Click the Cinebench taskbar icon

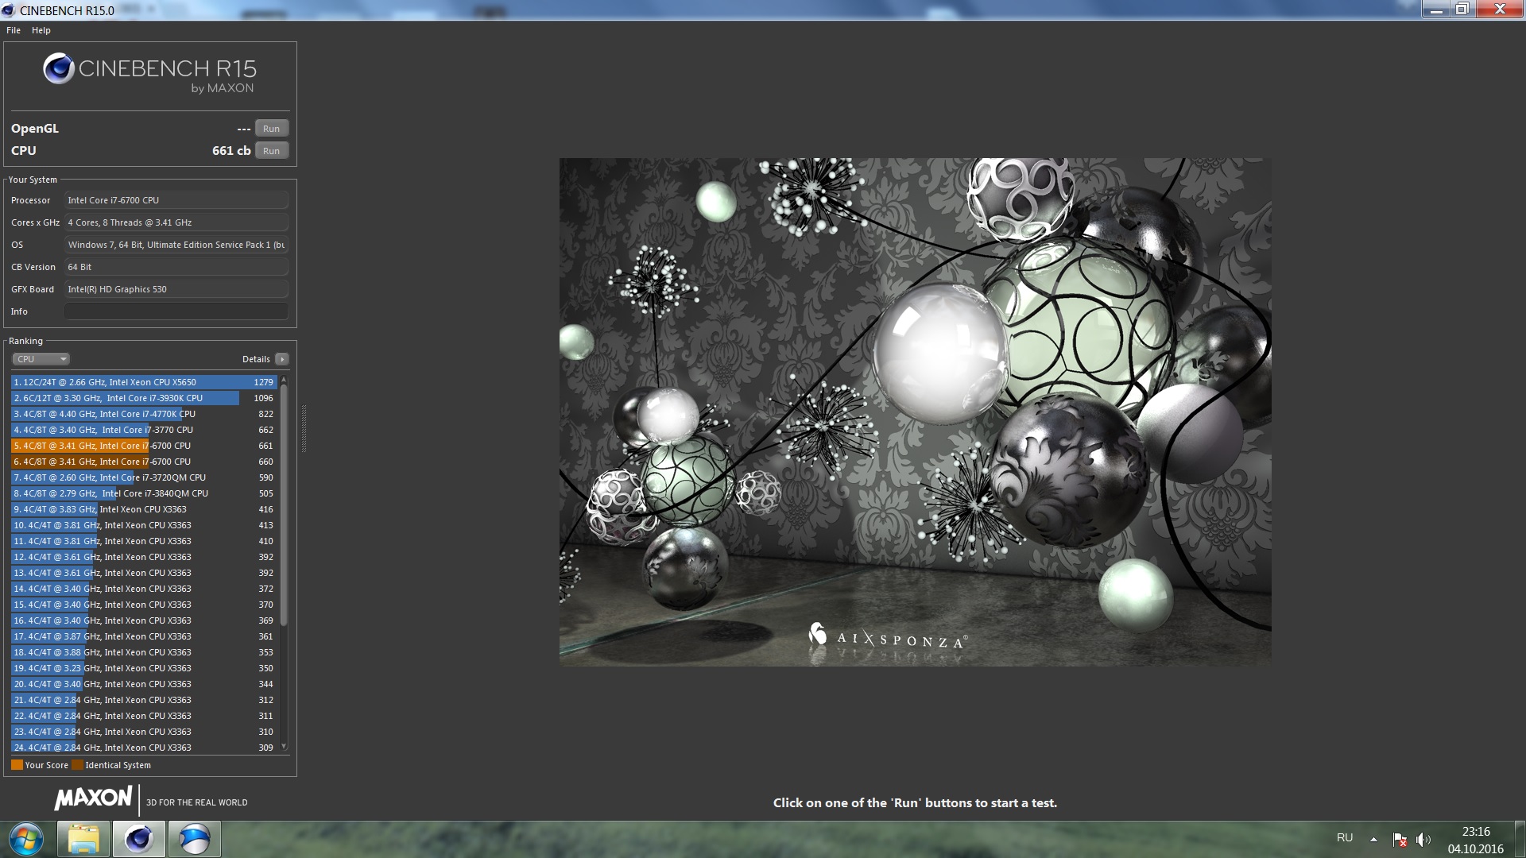139,839
